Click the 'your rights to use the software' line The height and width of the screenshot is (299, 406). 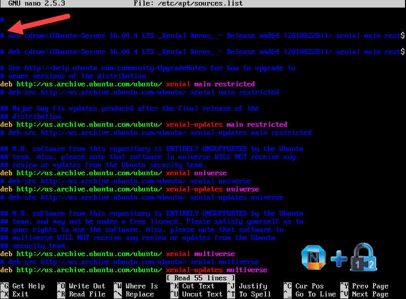coord(142,229)
